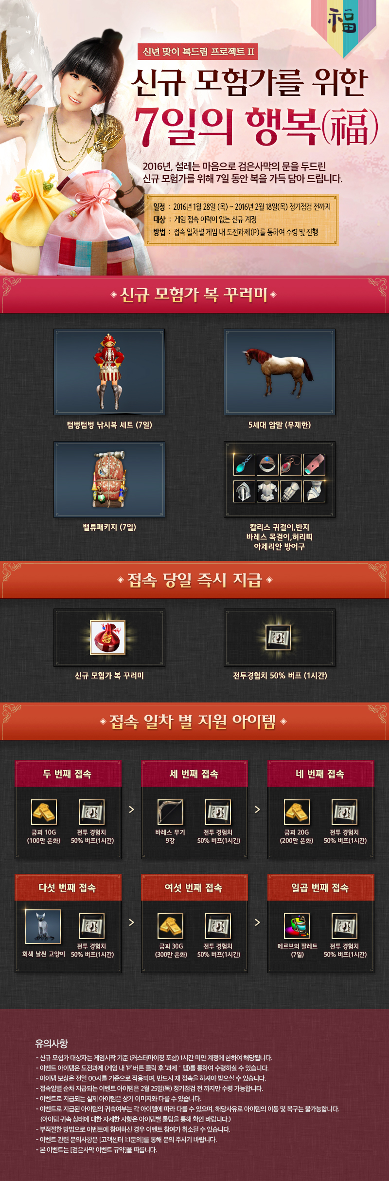Click the gold bar 20G icon

click(297, 812)
